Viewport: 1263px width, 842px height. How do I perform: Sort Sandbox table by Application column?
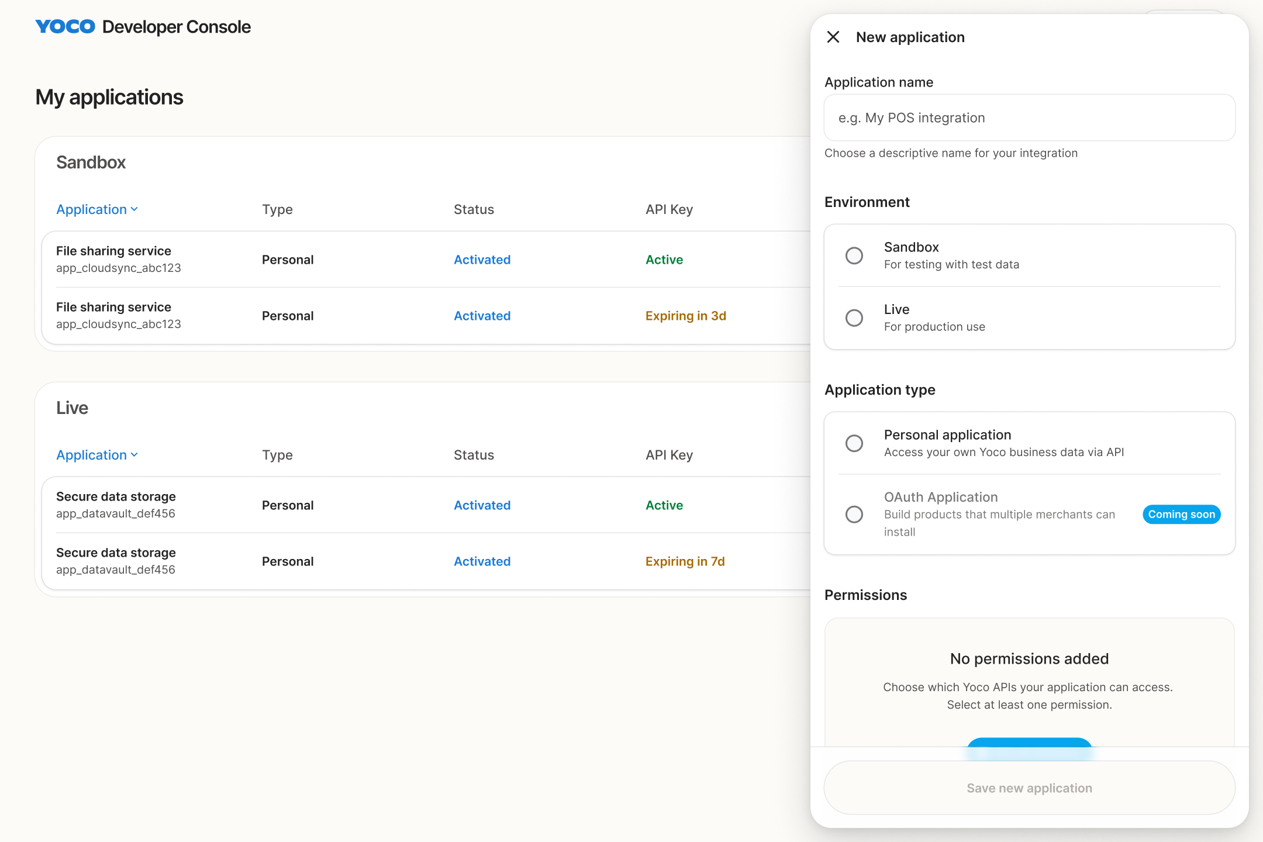click(x=97, y=209)
